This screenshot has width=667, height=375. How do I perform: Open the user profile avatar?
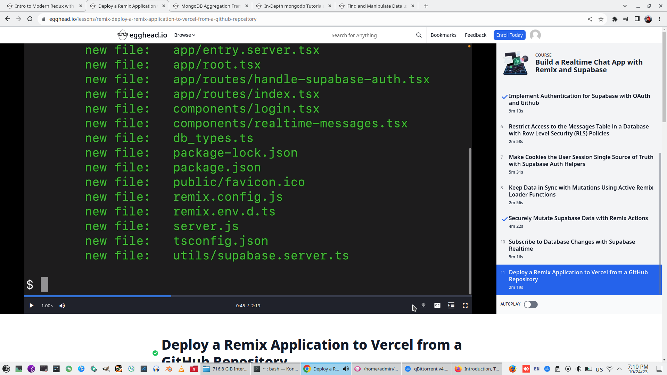tap(535, 35)
